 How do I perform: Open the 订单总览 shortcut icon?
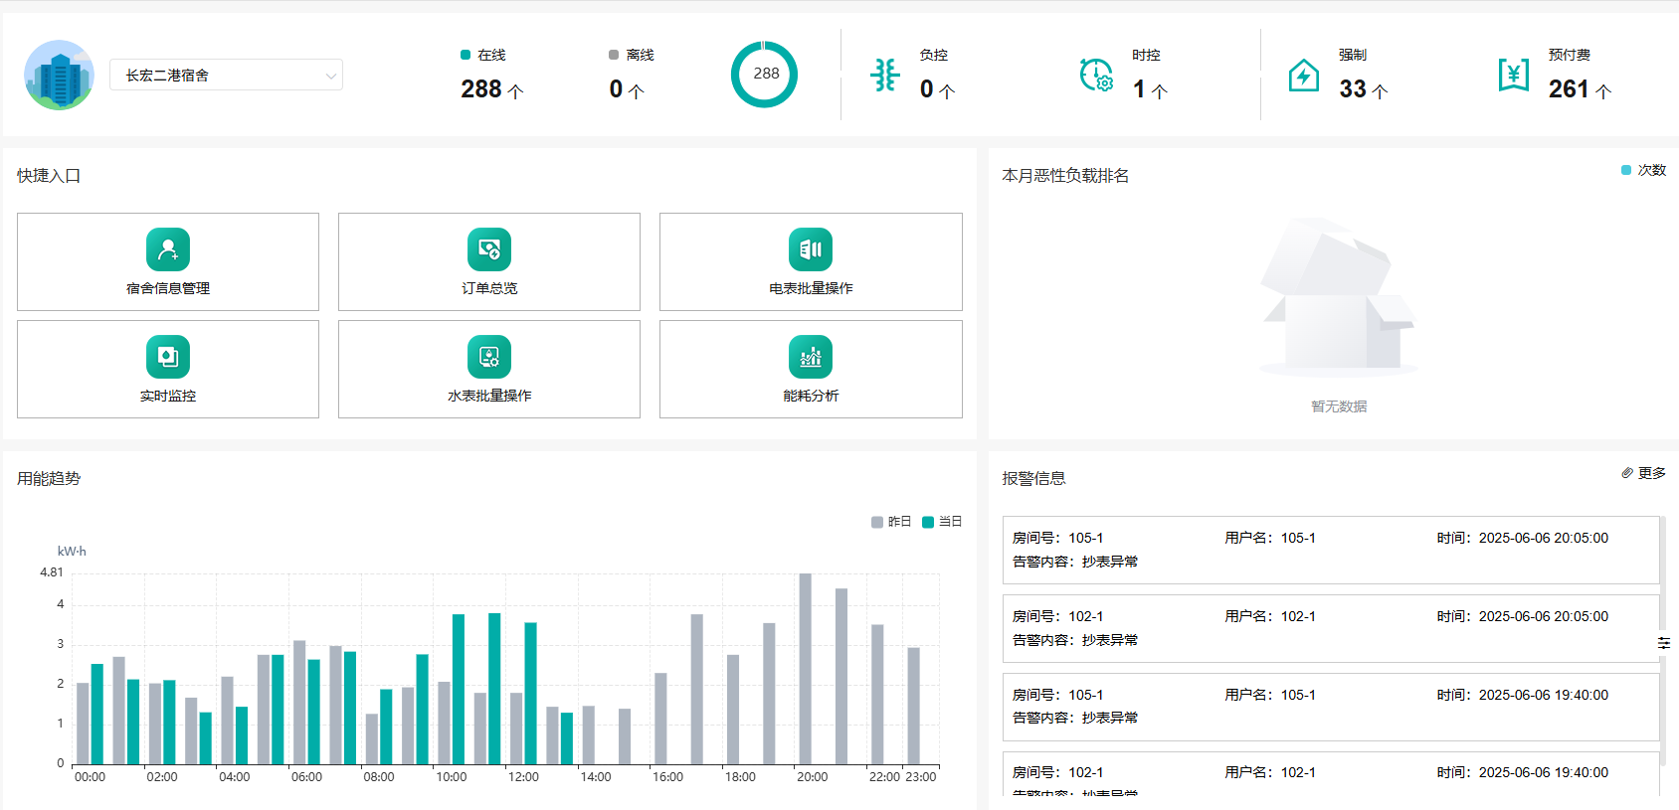pos(489,249)
